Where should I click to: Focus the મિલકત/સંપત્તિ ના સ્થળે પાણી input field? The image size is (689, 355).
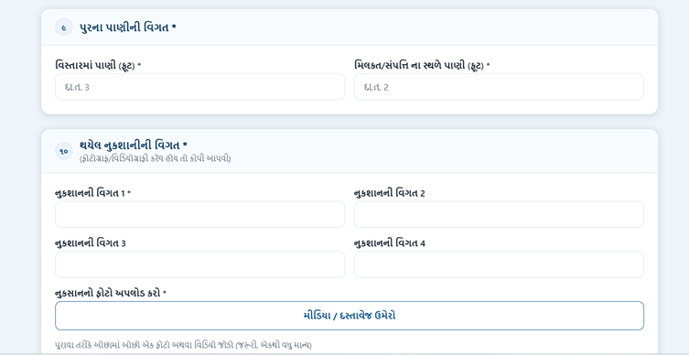pyautogui.click(x=499, y=87)
